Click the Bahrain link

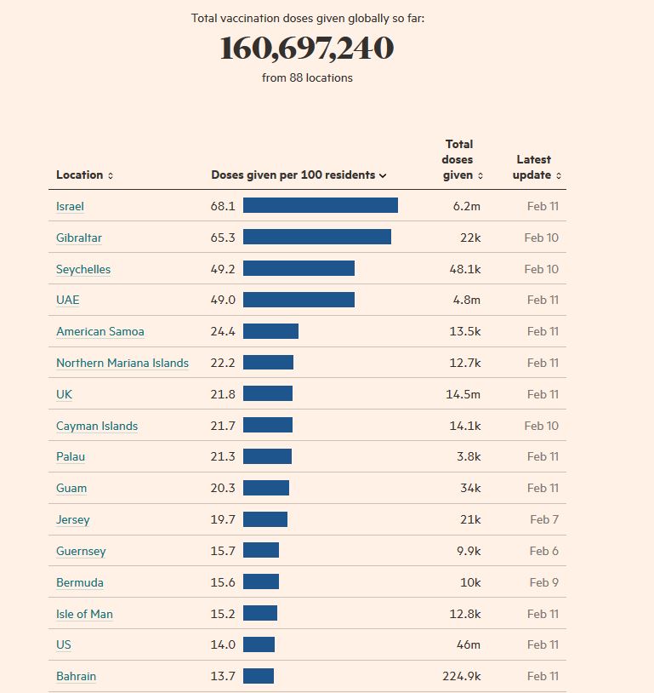tap(76, 677)
